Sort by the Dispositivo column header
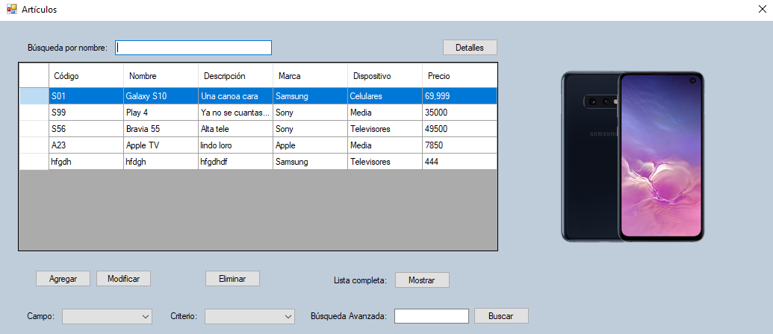This screenshot has width=773, height=334. pyautogui.click(x=385, y=76)
